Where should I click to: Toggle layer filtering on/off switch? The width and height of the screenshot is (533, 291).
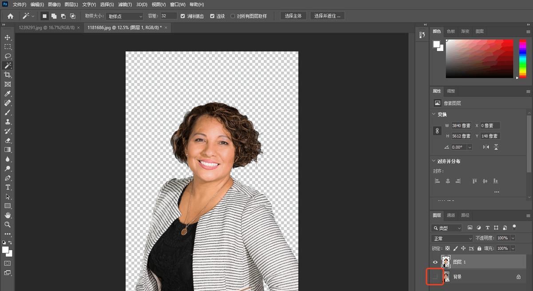[x=514, y=227]
